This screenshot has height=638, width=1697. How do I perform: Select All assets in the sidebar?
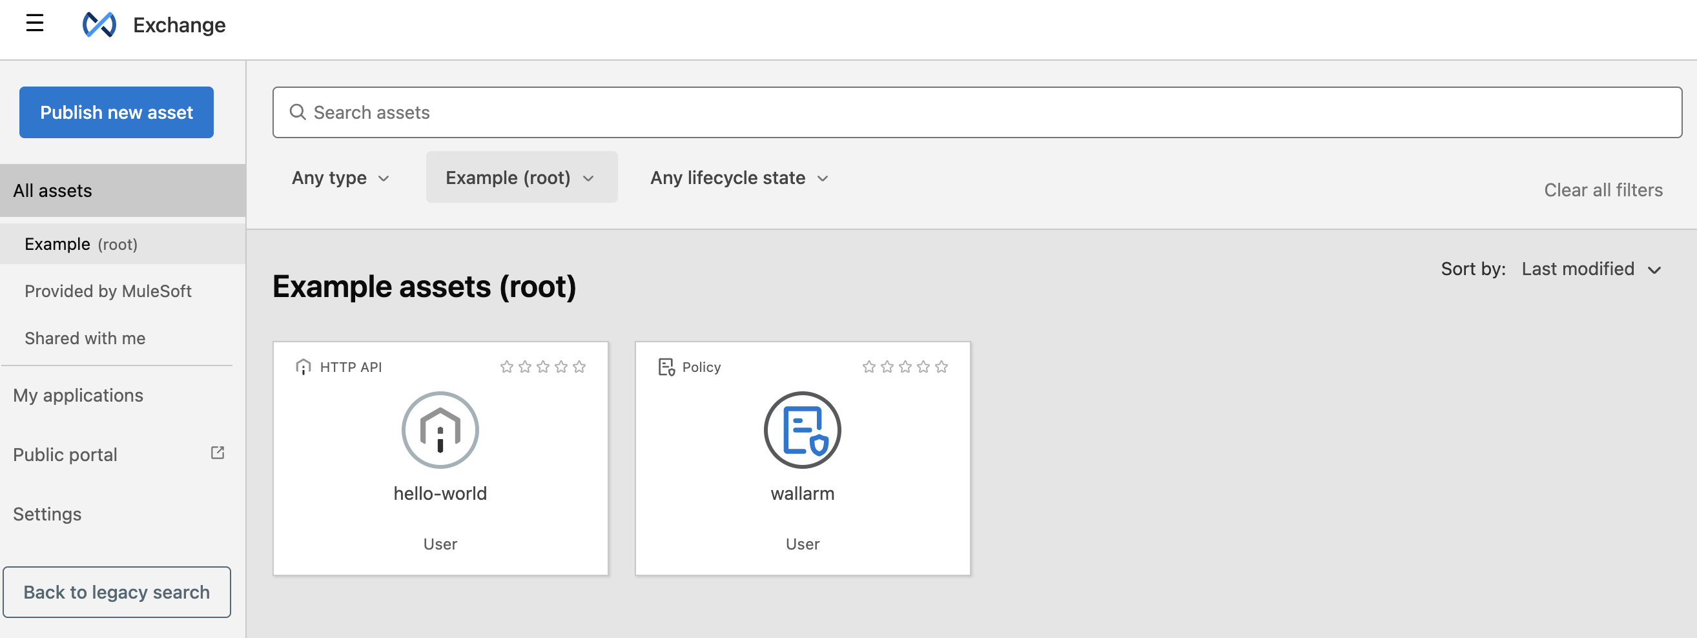tap(53, 190)
